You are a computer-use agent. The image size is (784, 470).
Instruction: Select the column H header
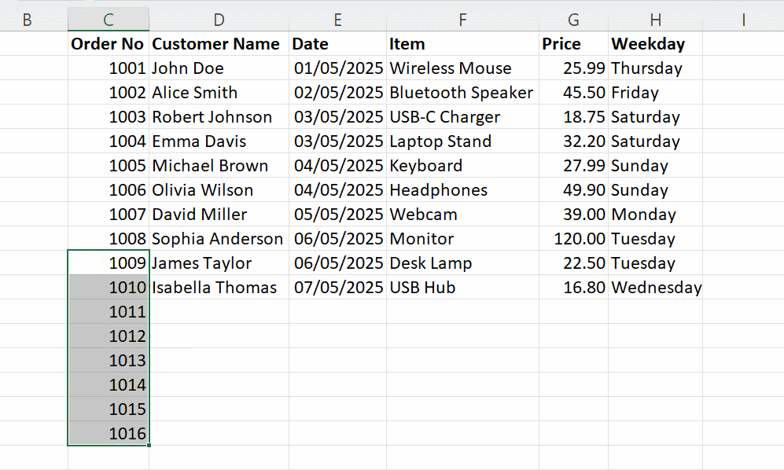coord(655,20)
